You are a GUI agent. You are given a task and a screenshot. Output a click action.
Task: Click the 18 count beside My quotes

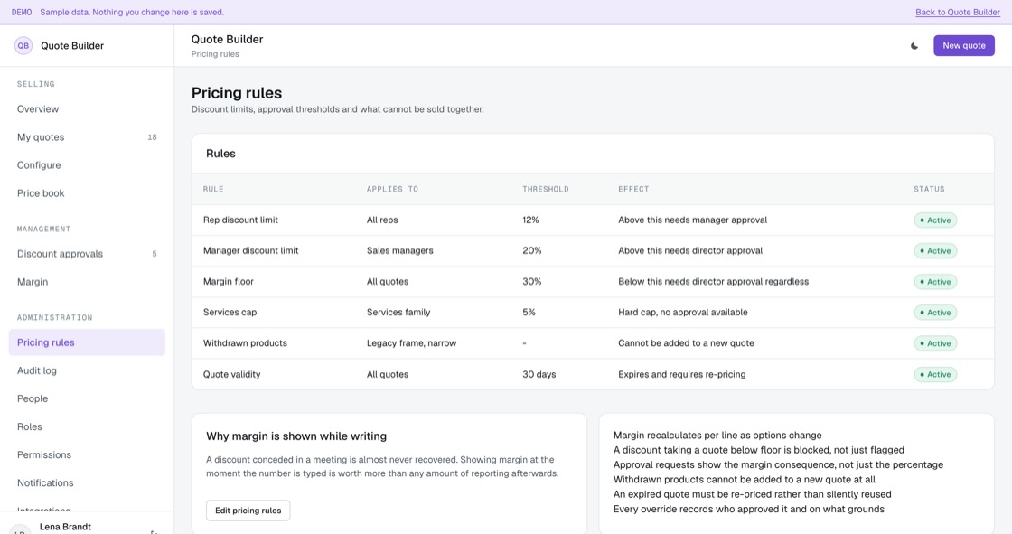point(153,137)
